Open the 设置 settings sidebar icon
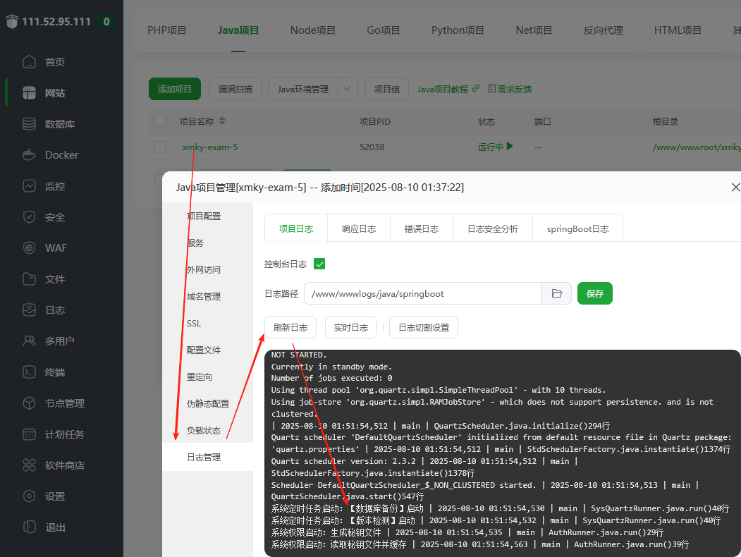The width and height of the screenshot is (741, 557). pos(30,496)
